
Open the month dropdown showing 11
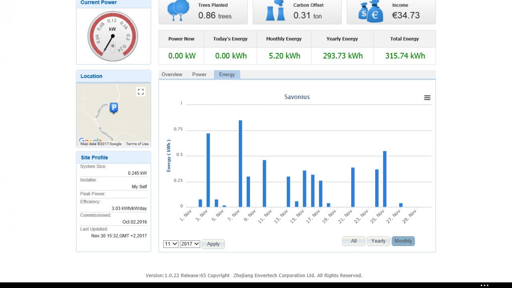tap(171, 244)
